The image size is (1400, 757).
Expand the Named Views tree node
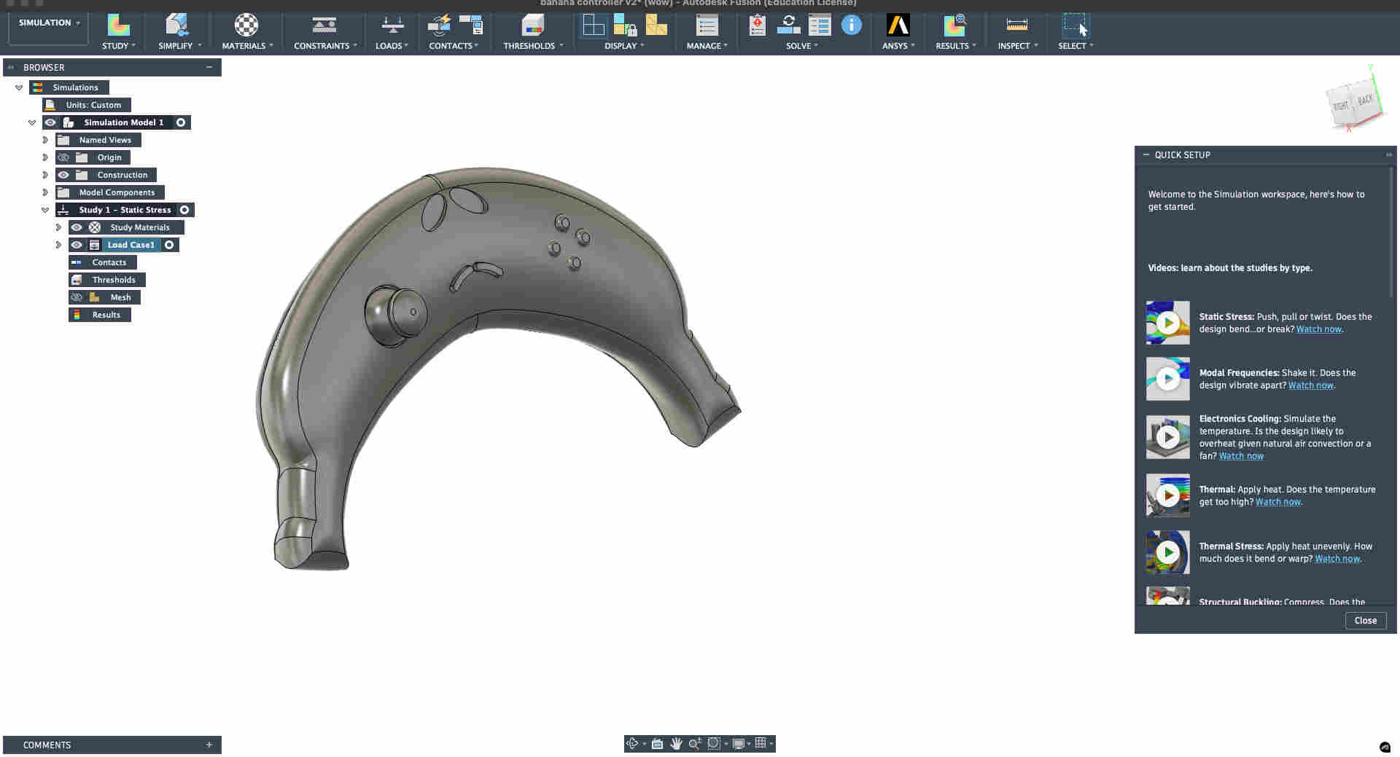pos(45,140)
